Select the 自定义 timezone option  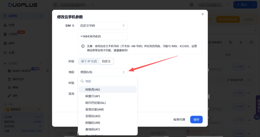pos(106,61)
